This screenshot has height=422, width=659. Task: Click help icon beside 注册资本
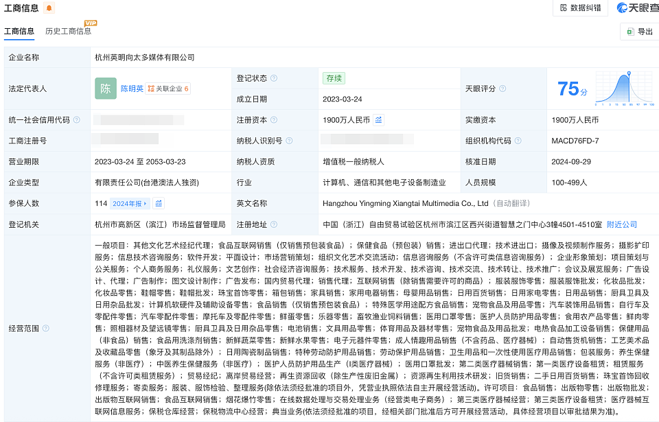pos(274,120)
